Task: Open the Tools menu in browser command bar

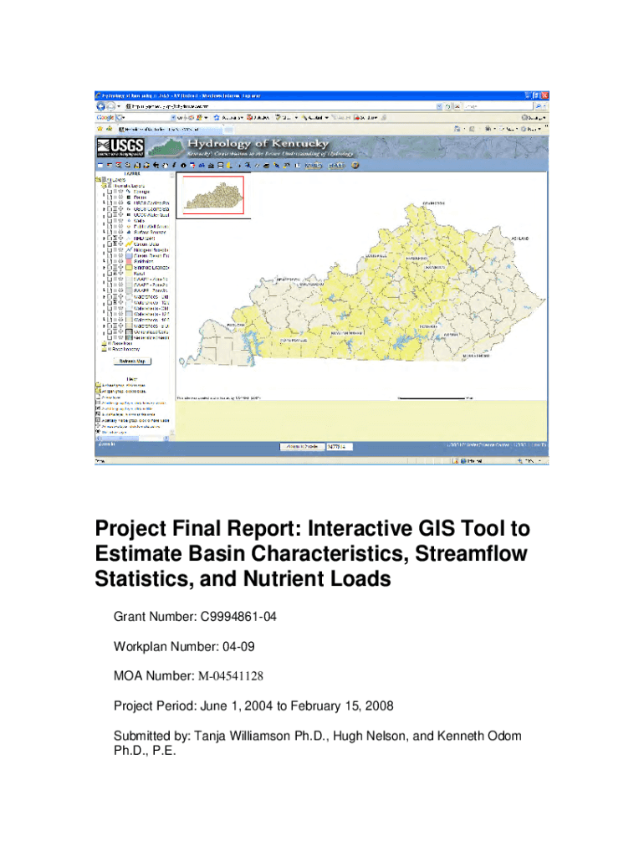Action: [x=531, y=130]
